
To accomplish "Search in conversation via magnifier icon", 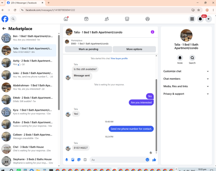I will point(192,58).
